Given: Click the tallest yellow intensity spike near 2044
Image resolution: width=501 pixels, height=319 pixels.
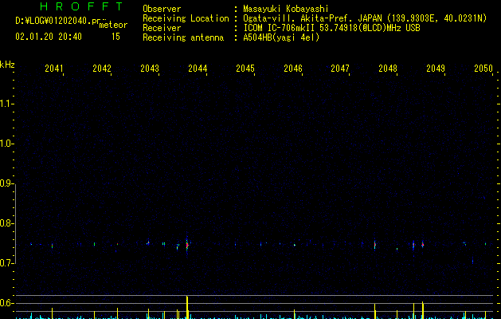Looking at the screenshot, I should 187,308.
